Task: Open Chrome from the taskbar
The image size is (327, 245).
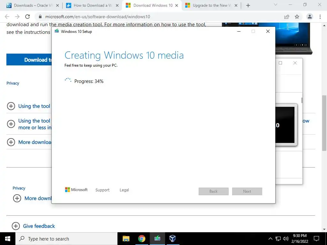Action: click(141, 239)
